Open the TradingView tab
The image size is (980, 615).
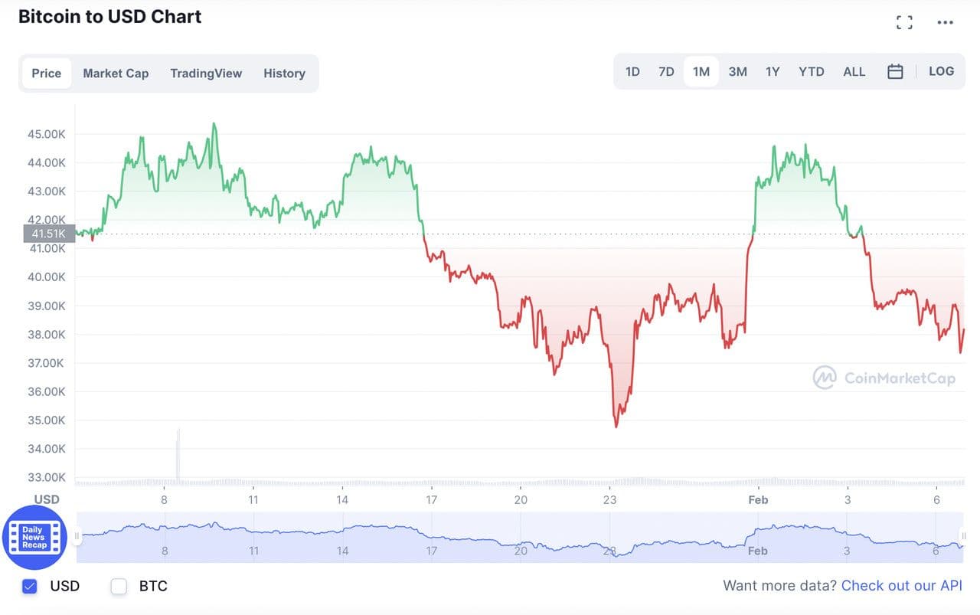pos(206,74)
